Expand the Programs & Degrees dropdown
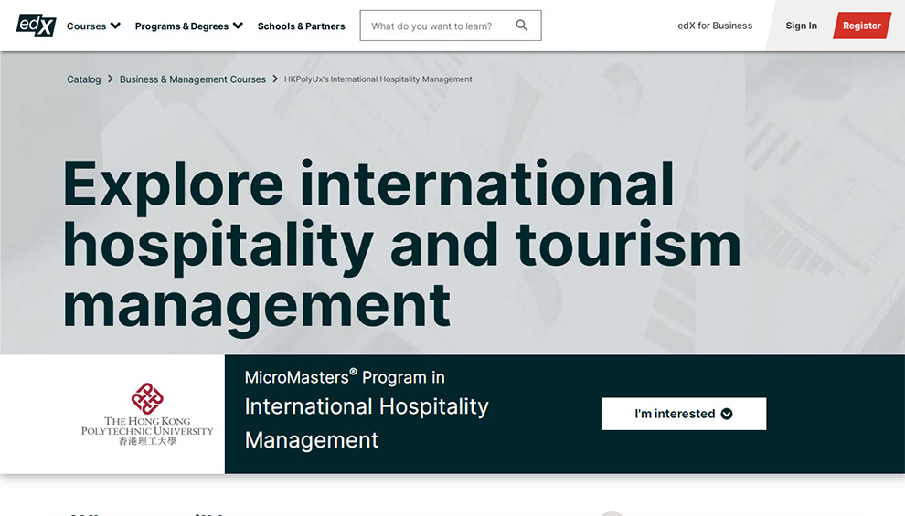905x516 pixels. coord(188,26)
